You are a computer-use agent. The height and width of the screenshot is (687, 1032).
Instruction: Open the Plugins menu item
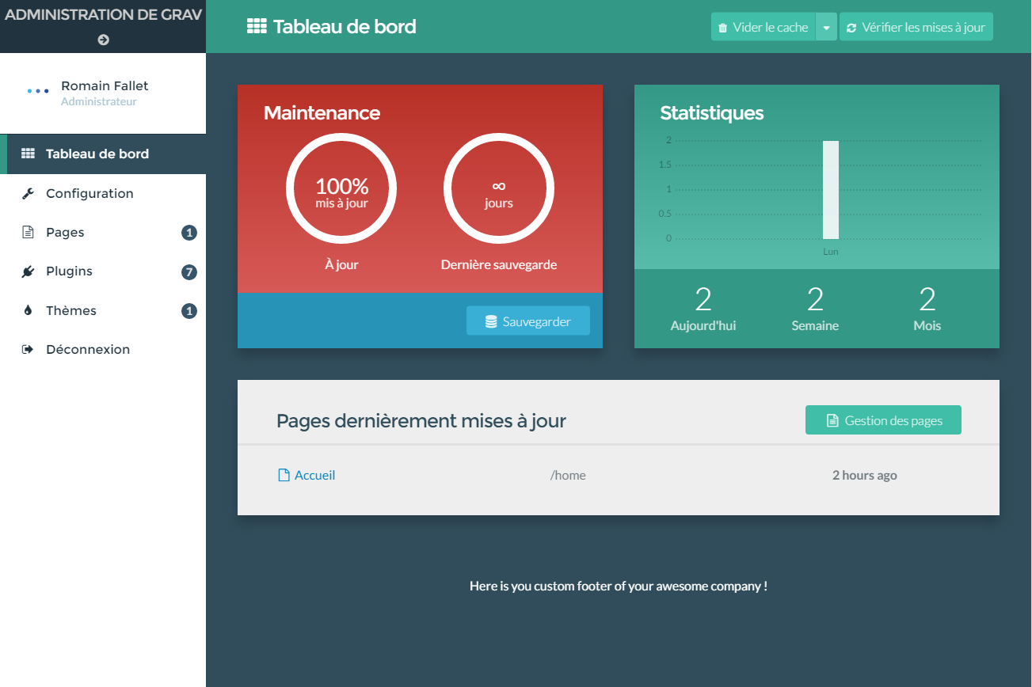[x=69, y=271]
